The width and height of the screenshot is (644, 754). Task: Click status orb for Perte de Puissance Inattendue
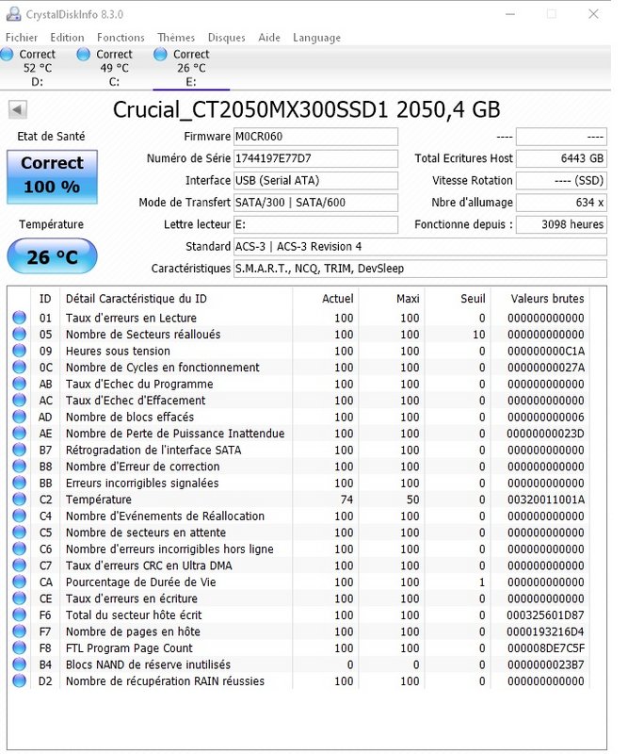19,434
